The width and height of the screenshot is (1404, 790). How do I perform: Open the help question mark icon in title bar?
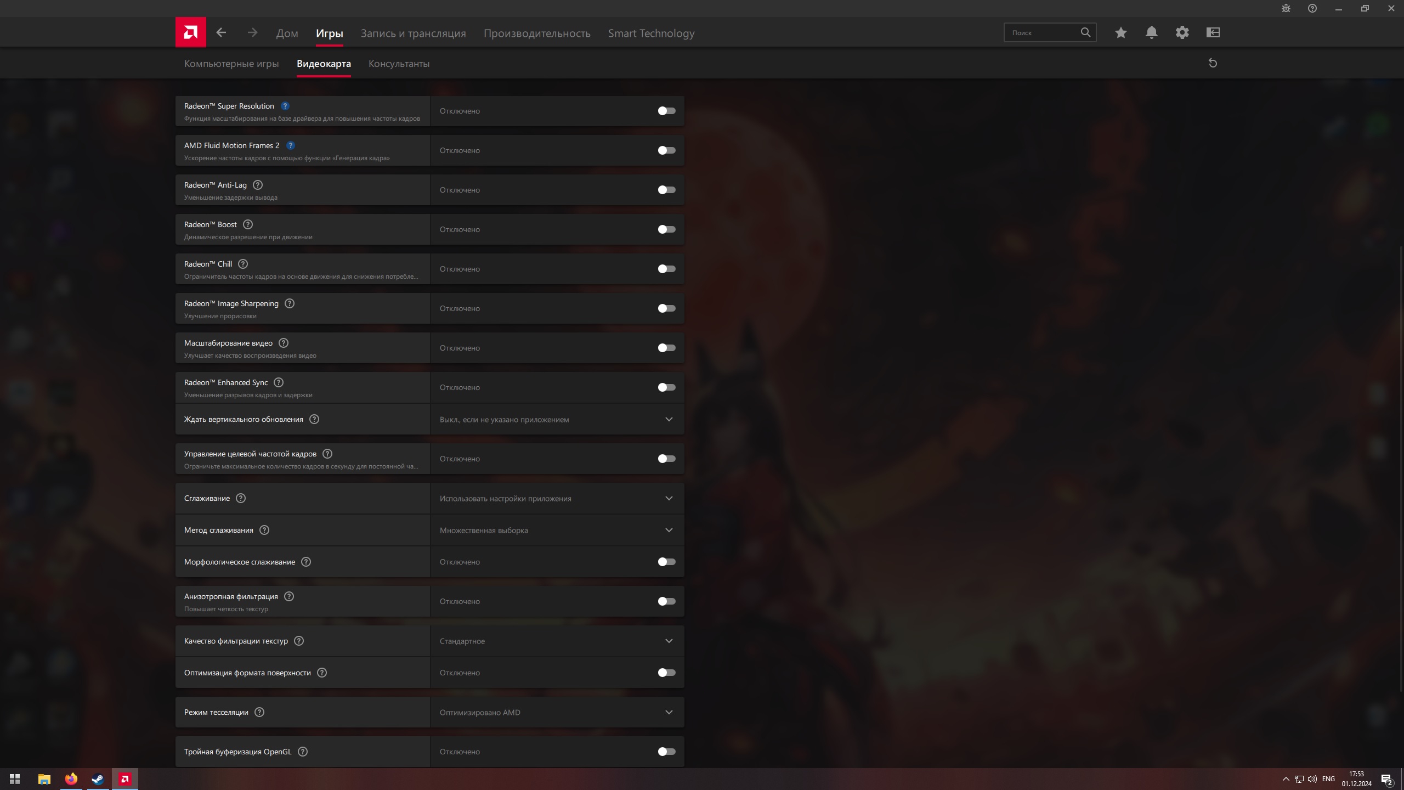[x=1312, y=8]
